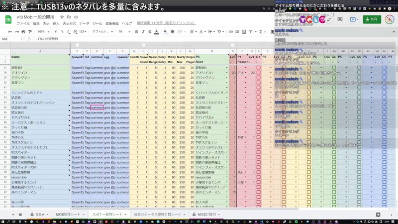This screenshot has width=398, height=224.
Task: Tick the C1 checkbox in row 54 TNTスケルトン
Action: click(x=259, y=142)
